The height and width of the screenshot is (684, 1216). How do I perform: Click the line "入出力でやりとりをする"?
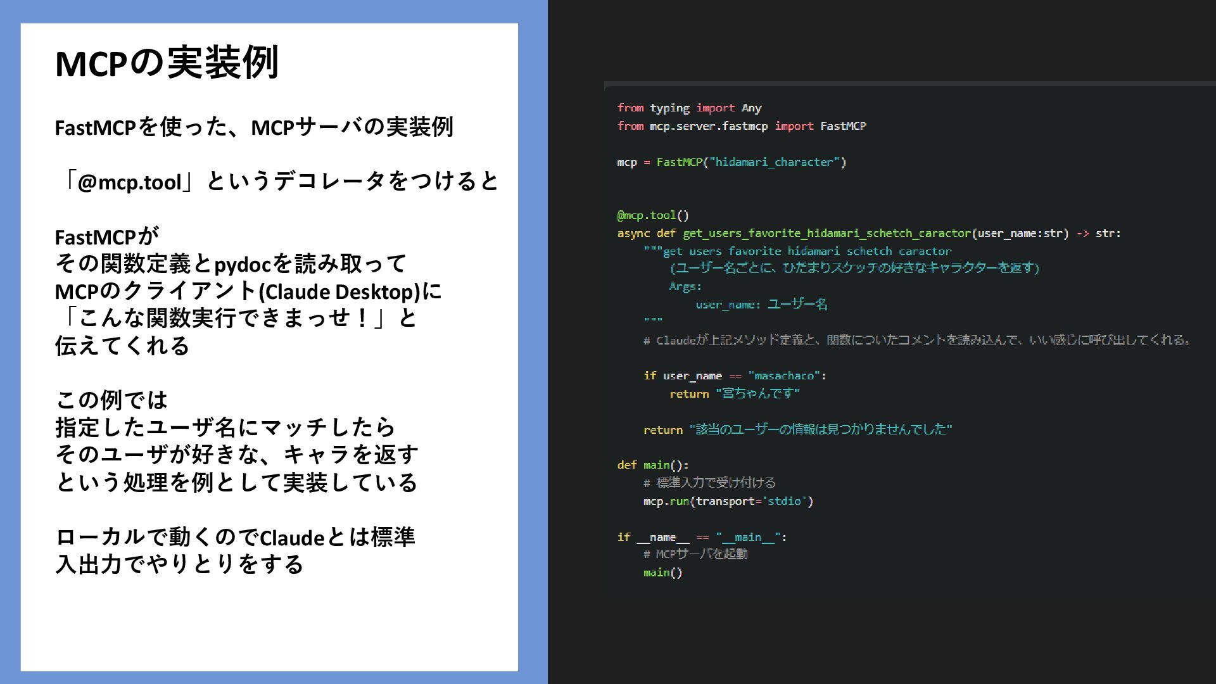point(180,564)
